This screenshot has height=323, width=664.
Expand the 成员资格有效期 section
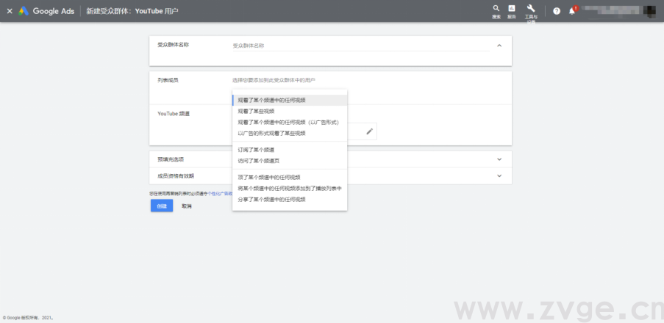(x=499, y=176)
